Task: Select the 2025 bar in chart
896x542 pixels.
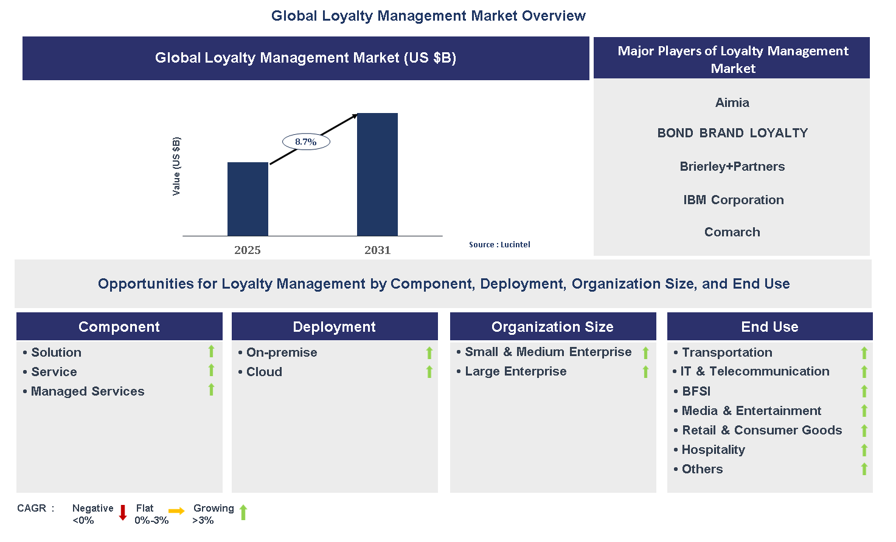Action: [x=248, y=199]
